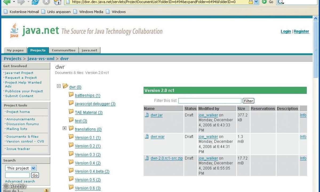Click joe_walker link in dwr.jar row
This screenshot has width=320, height=192.
(x=208, y=115)
